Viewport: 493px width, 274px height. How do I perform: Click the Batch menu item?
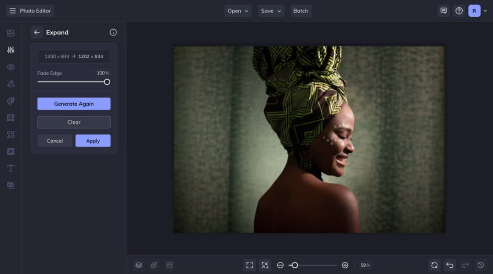pyautogui.click(x=300, y=11)
